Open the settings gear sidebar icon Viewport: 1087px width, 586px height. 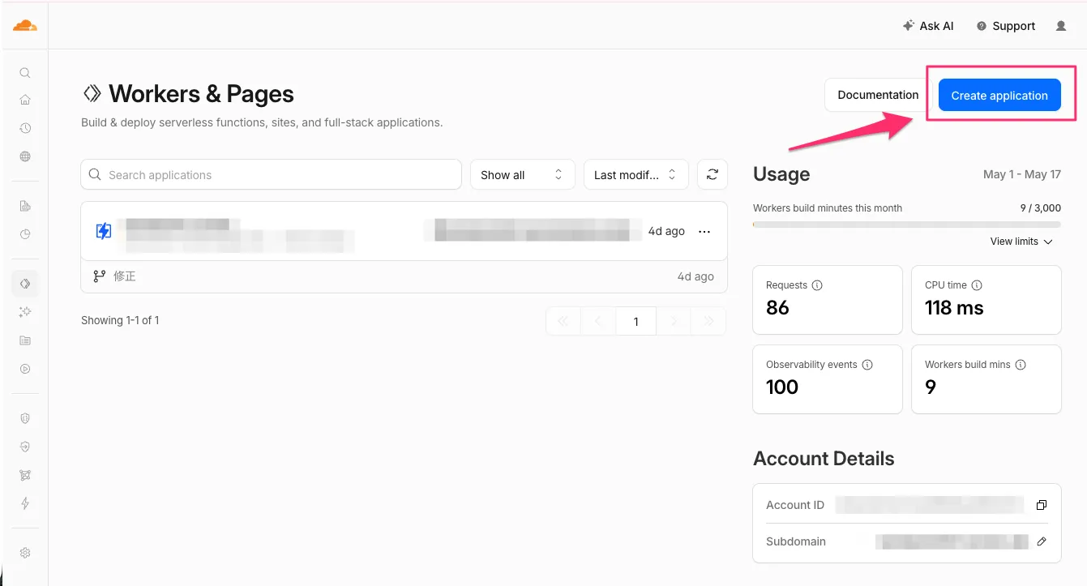[25, 553]
